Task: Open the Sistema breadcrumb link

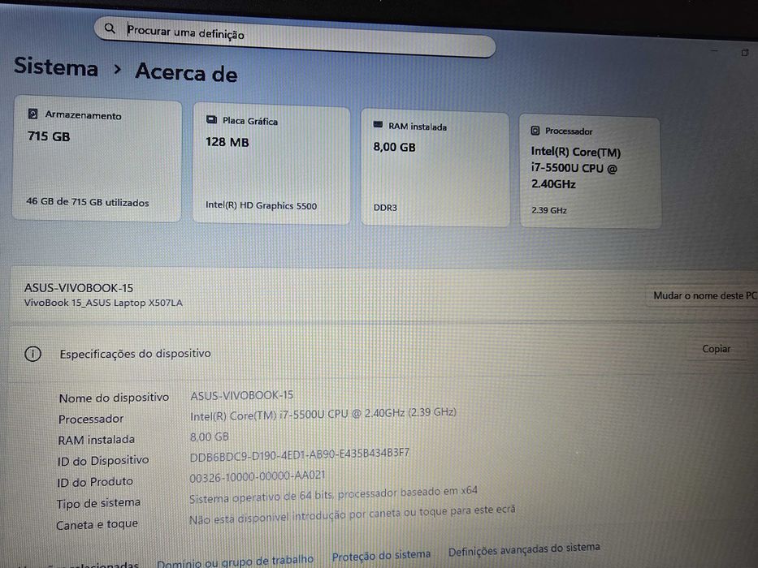Action: click(x=56, y=67)
